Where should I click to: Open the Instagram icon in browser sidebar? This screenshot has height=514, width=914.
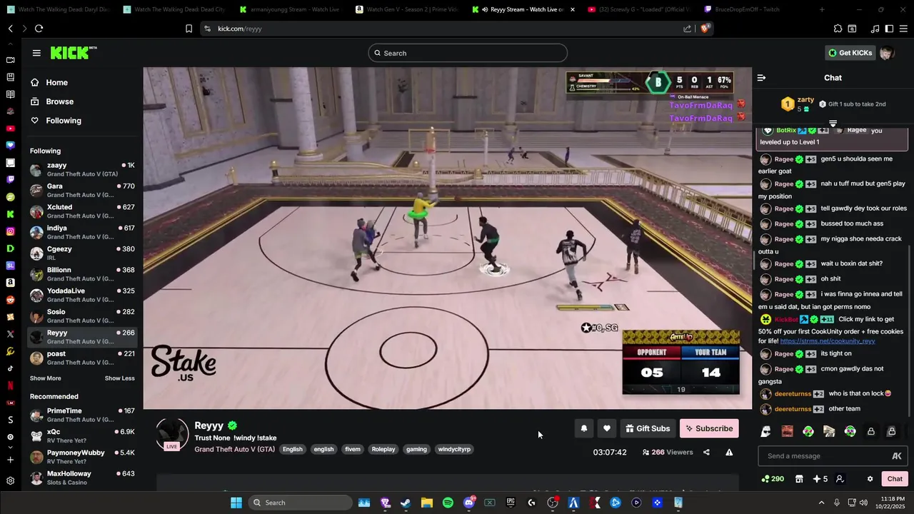(x=10, y=231)
